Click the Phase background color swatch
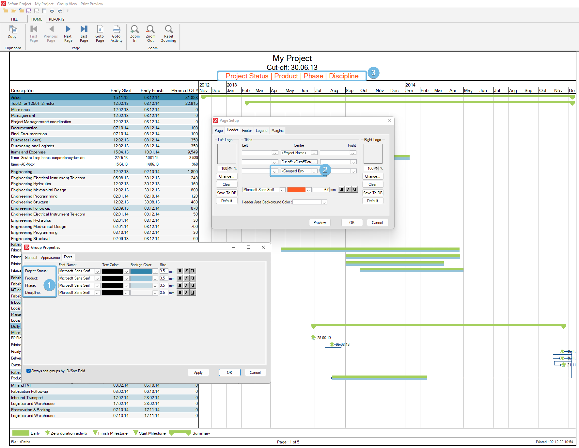 click(141, 286)
